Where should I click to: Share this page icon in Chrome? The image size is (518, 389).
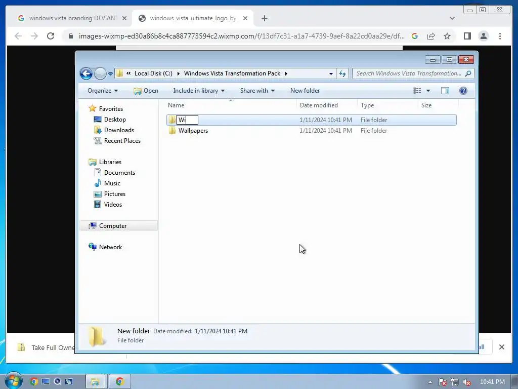coord(431,36)
